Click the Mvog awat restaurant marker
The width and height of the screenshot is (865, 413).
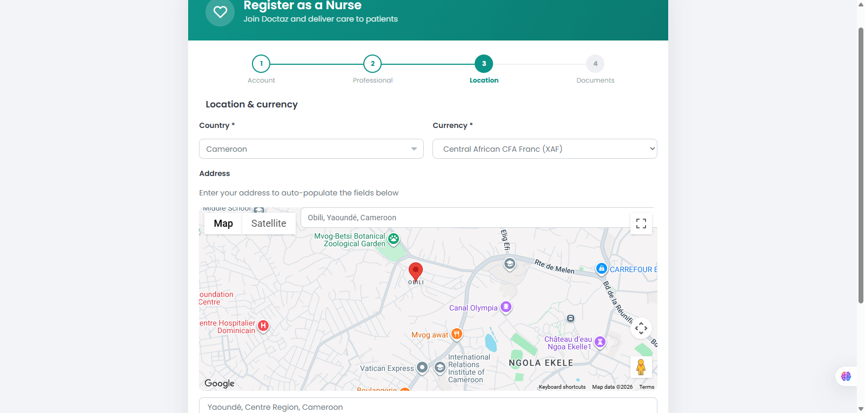click(457, 334)
